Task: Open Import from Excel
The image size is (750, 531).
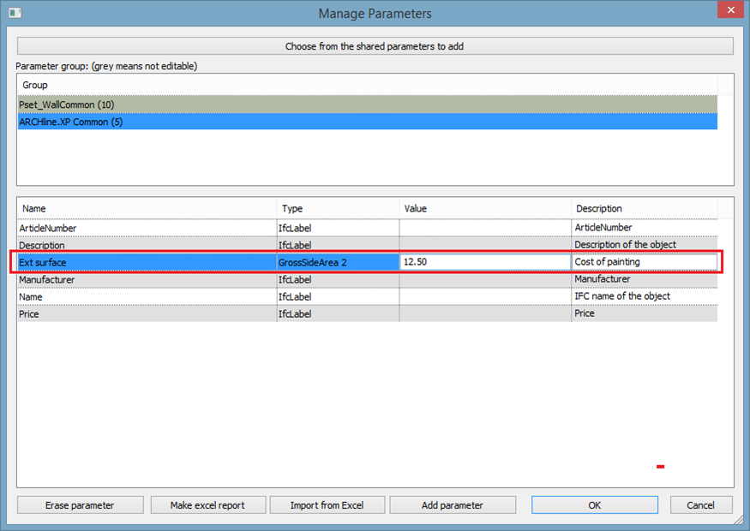Action: (x=327, y=505)
